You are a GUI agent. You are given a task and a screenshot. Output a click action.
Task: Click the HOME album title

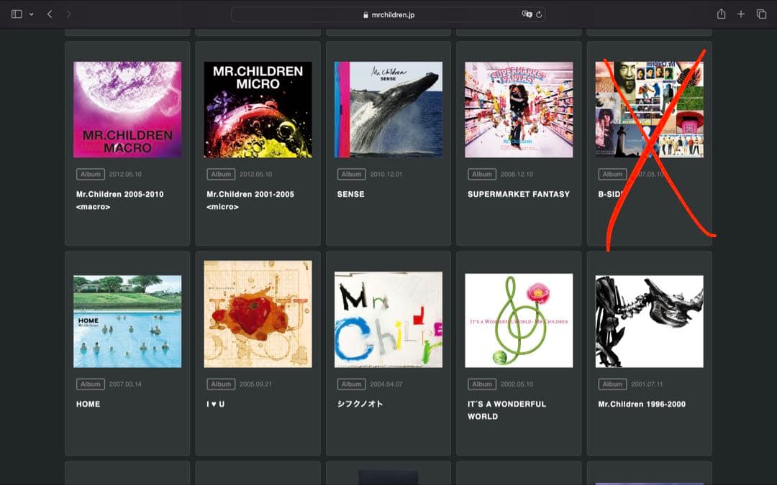pyautogui.click(x=88, y=404)
